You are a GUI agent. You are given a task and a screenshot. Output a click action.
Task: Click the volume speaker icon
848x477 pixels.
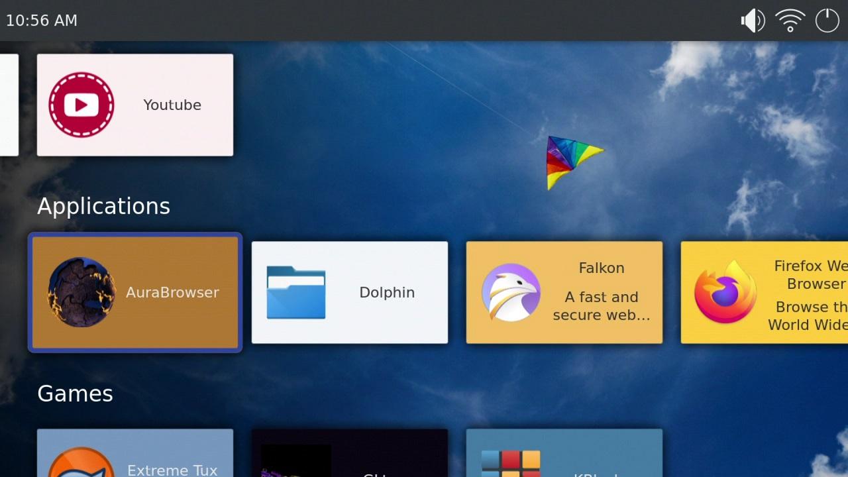click(x=752, y=20)
